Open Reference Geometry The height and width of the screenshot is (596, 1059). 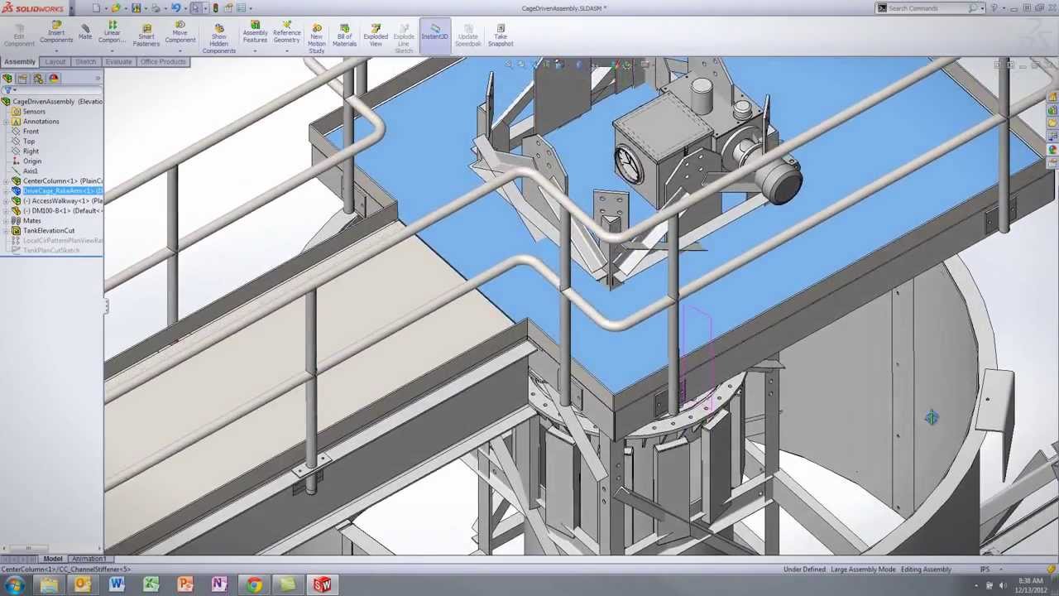(x=287, y=33)
